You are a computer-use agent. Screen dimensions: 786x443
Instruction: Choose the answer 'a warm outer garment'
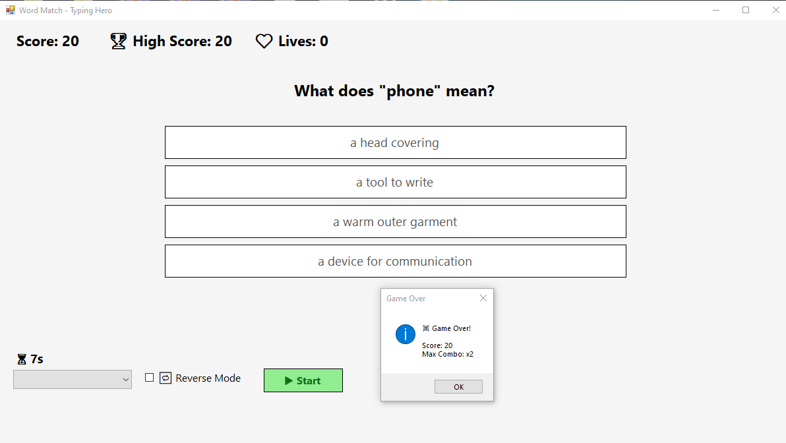[x=395, y=221]
